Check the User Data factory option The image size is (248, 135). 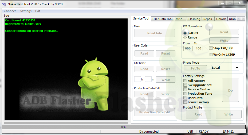[x=185, y=98]
